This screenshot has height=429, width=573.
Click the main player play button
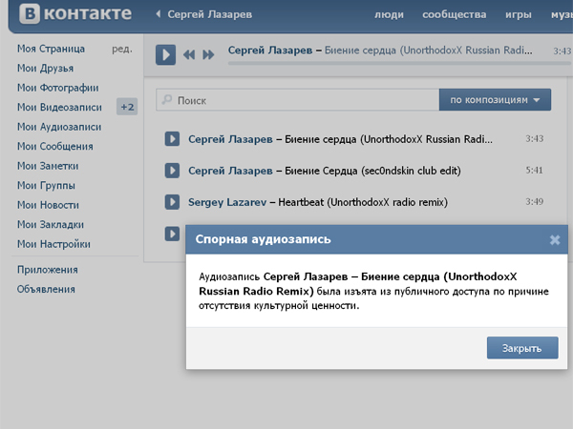tap(165, 54)
